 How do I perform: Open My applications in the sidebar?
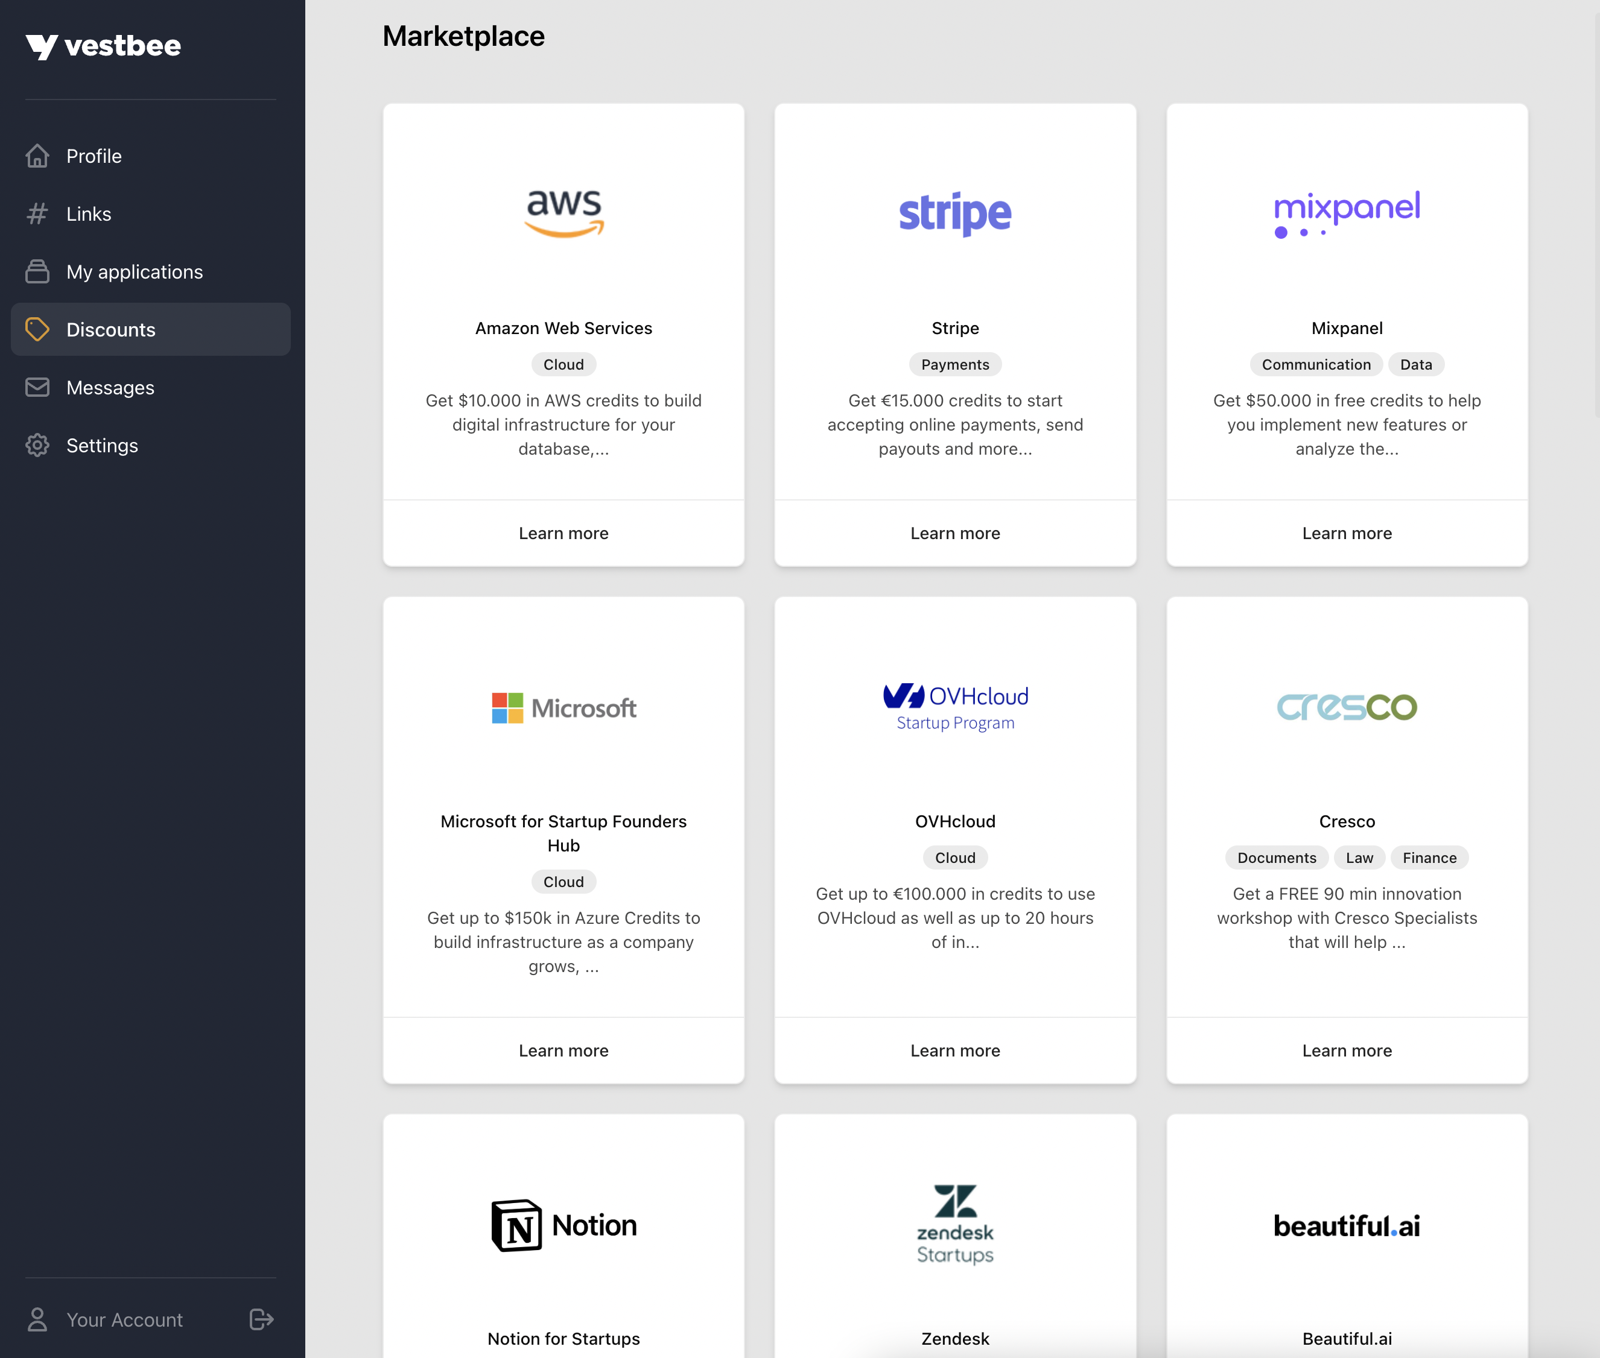134,272
